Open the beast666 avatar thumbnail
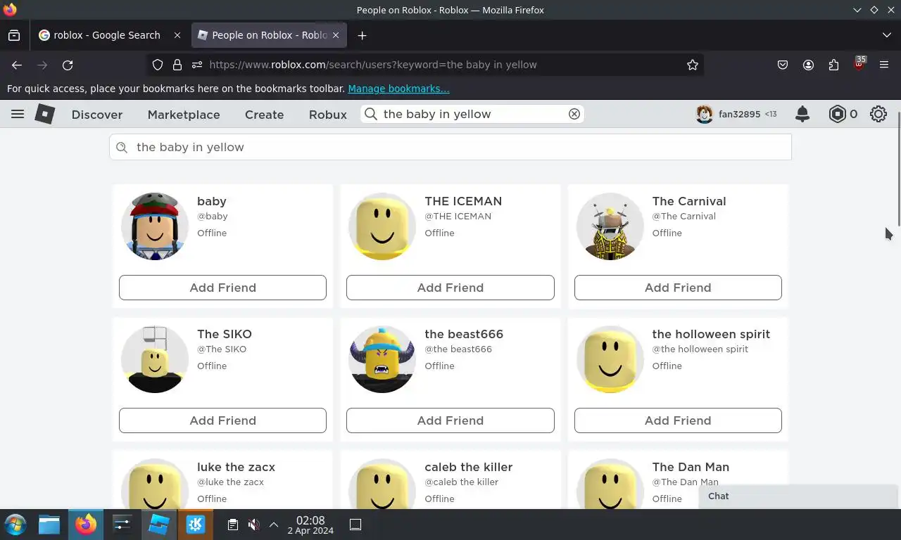 (382, 359)
